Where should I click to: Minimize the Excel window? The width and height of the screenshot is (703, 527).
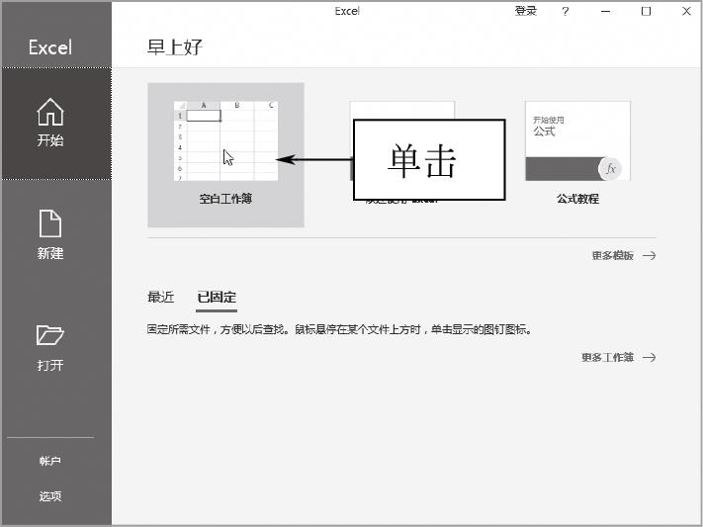pos(606,11)
